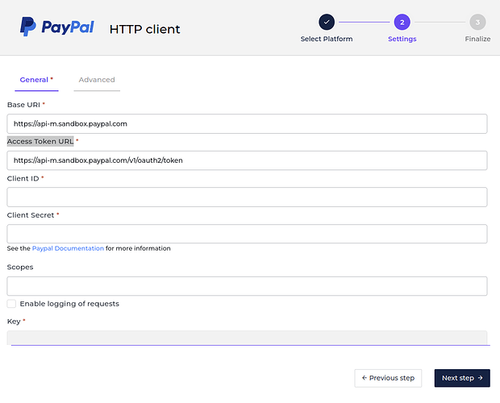This screenshot has width=500, height=403.
Task: Go back with Previous step button
Action: tap(388, 378)
